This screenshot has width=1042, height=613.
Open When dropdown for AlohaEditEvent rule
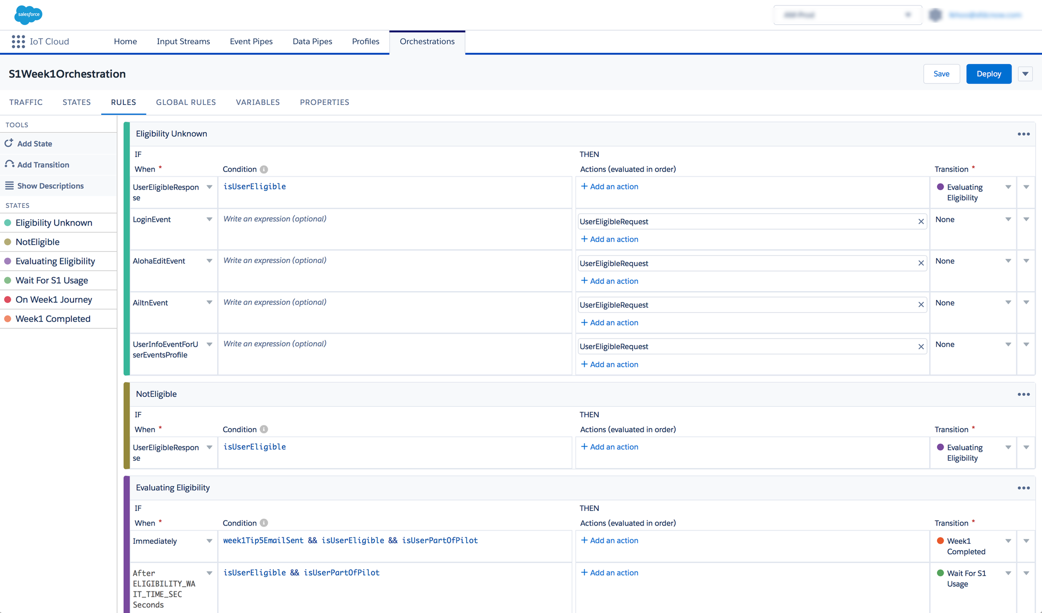[x=209, y=261]
